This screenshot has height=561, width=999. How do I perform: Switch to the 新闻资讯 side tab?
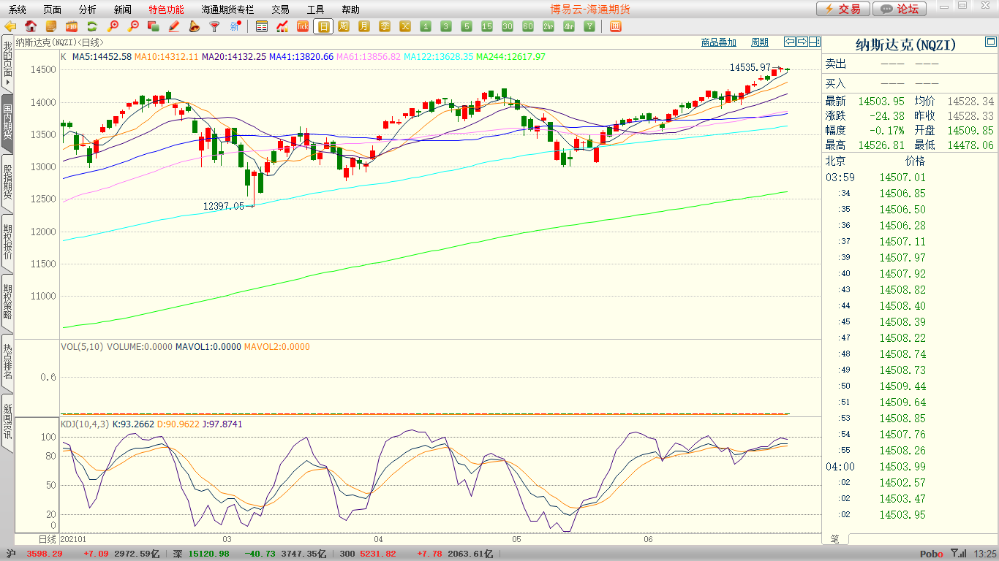pos(7,421)
